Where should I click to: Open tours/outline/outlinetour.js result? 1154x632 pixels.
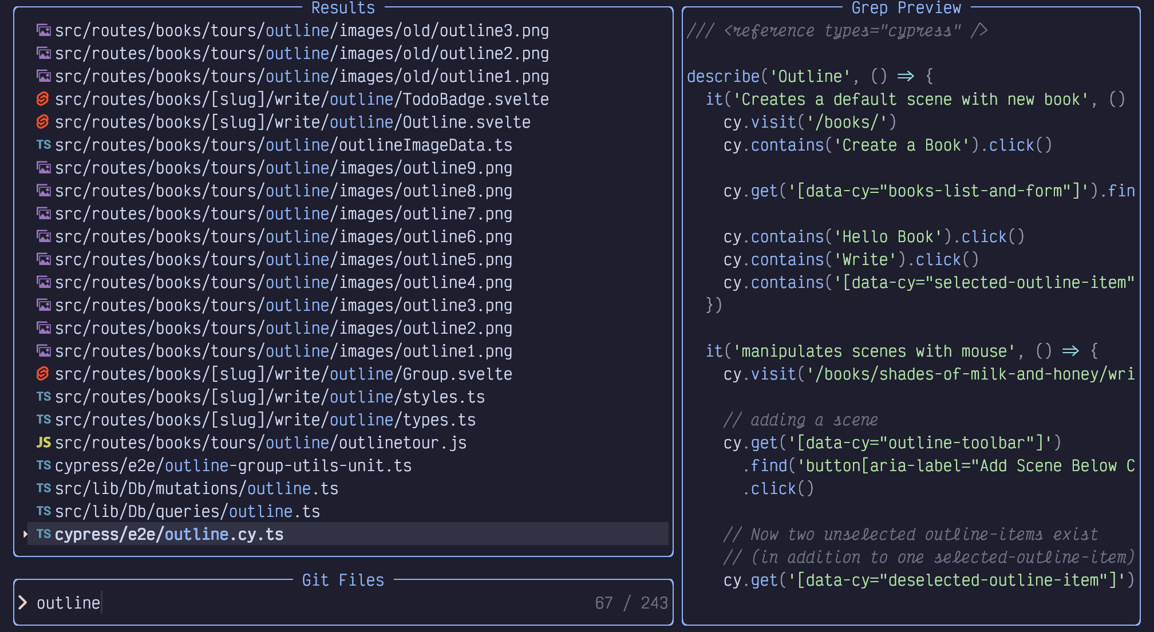tap(260, 443)
